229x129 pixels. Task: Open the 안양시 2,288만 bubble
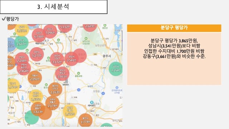[22, 59]
